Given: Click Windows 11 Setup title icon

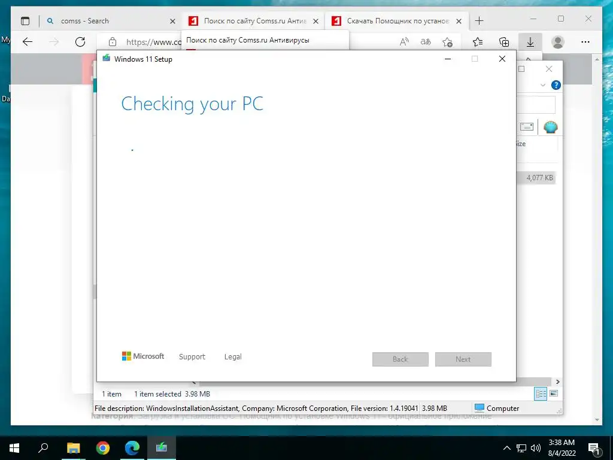Looking at the screenshot, I should click(107, 59).
